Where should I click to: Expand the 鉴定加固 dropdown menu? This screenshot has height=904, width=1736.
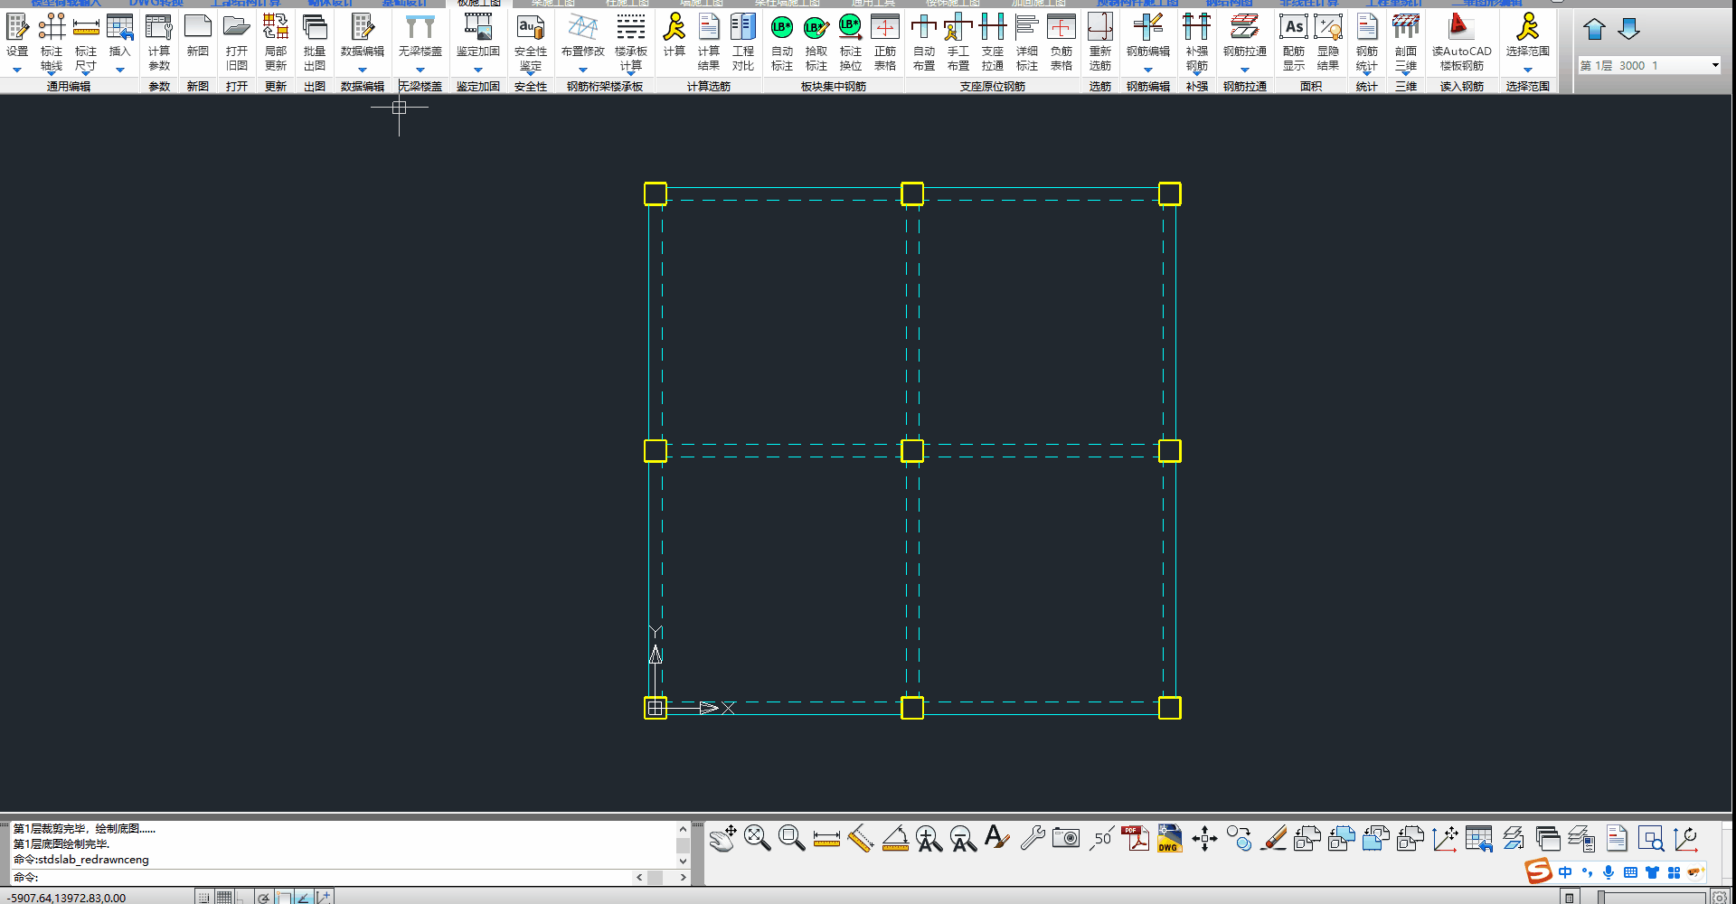coord(477,70)
